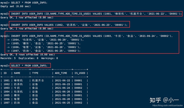Click name cell '糖块' in the table

(x=17, y=95)
